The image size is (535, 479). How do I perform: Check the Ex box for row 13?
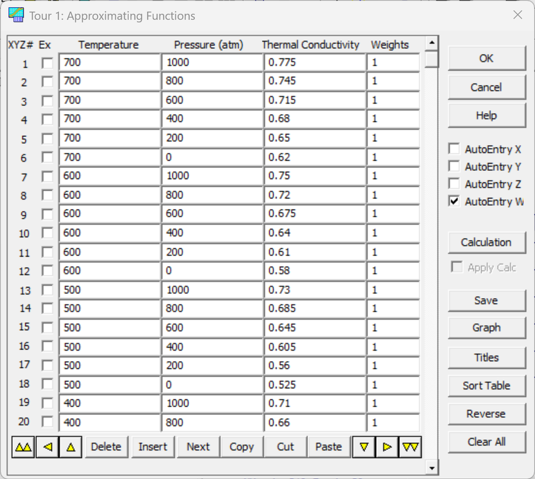point(47,290)
